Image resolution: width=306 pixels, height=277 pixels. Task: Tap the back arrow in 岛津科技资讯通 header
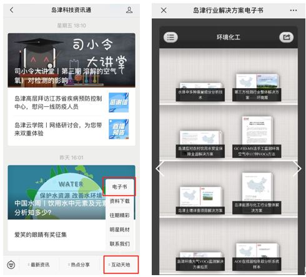pyautogui.click(x=12, y=10)
